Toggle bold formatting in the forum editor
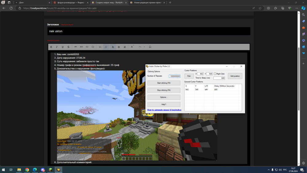307x173 pixels. 51,47
